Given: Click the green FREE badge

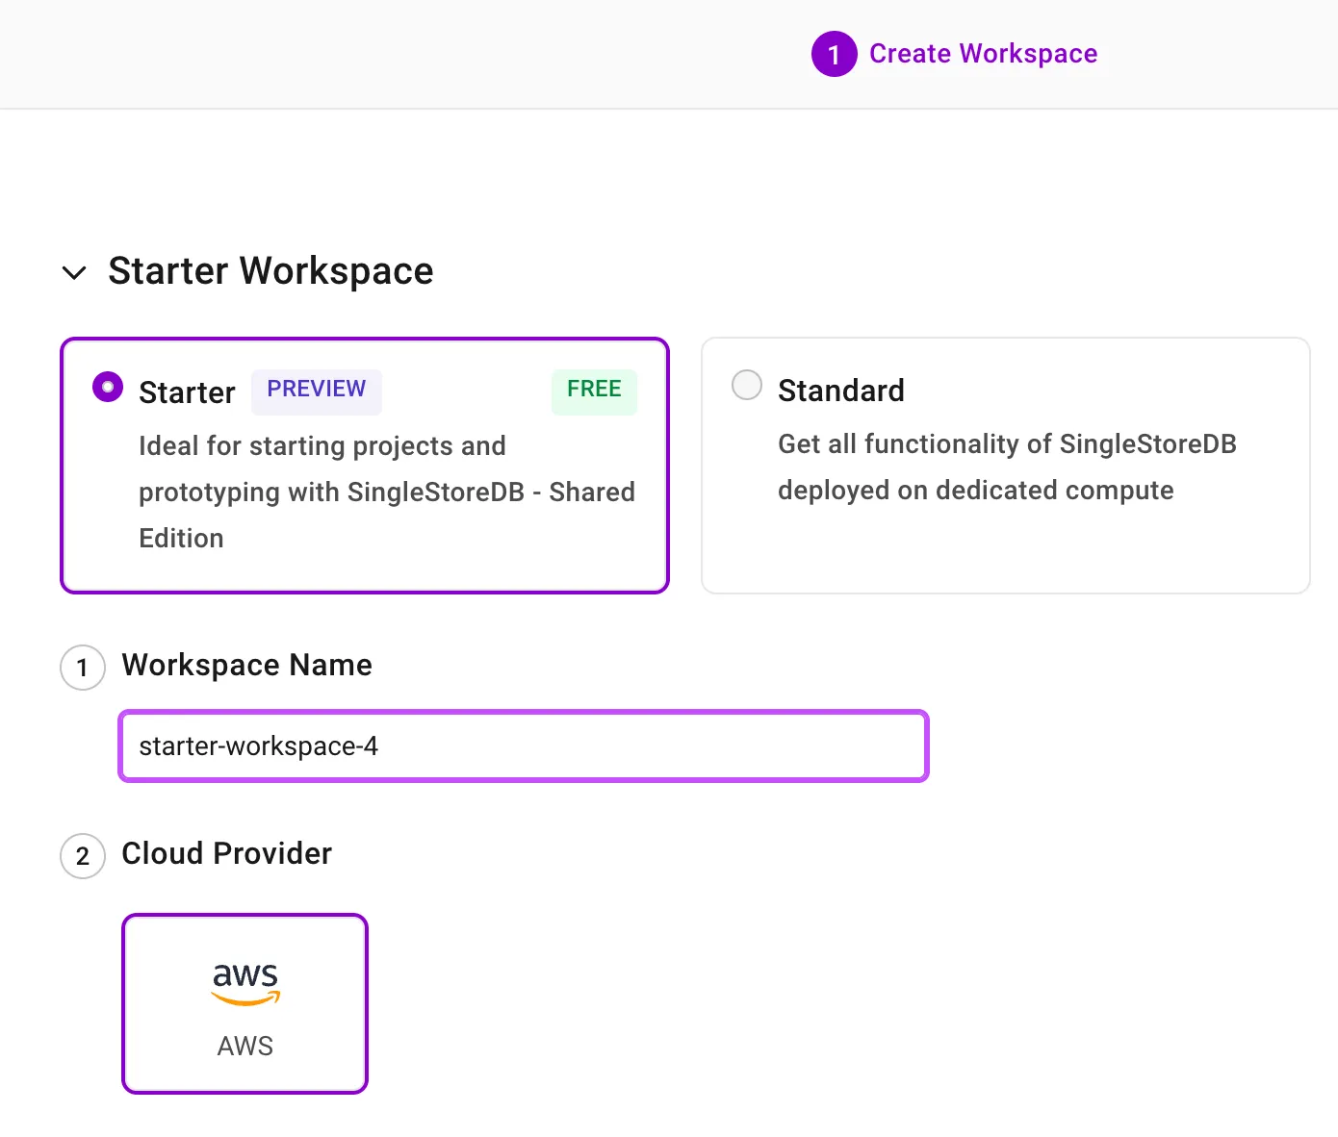Looking at the screenshot, I should coord(594,390).
